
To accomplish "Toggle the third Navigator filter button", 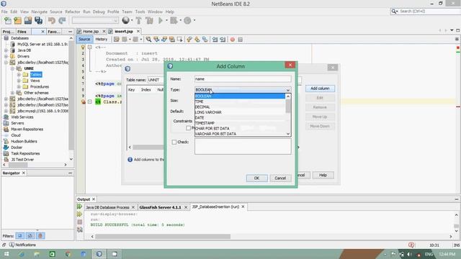I will (40, 236).
